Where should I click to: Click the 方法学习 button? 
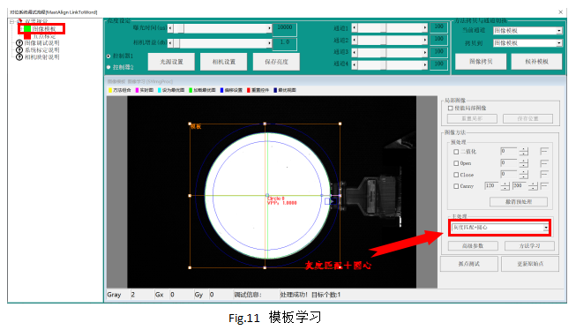click(529, 246)
